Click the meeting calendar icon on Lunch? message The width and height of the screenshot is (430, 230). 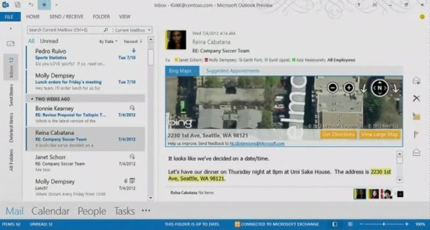point(132,181)
